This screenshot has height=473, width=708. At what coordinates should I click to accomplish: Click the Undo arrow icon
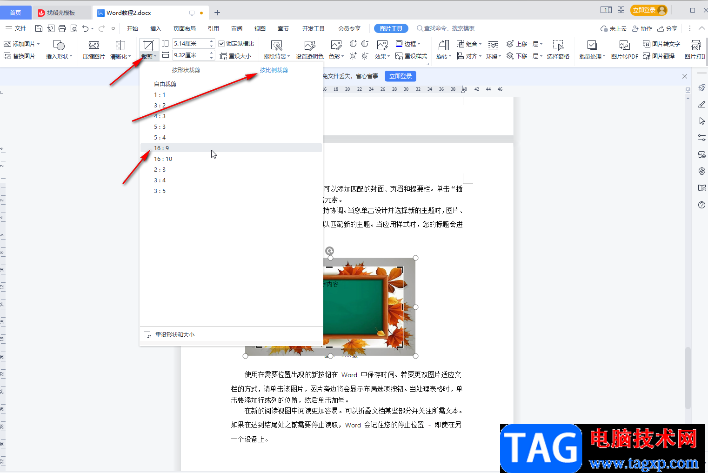pos(85,28)
